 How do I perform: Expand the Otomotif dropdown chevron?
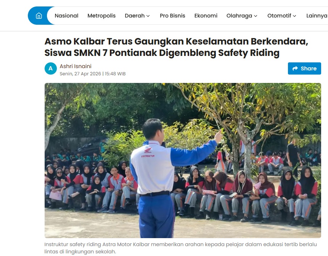coord(294,16)
